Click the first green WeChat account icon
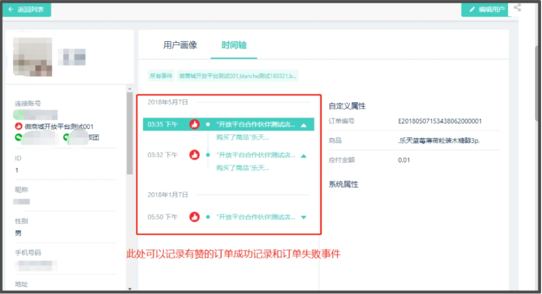 tap(18, 138)
